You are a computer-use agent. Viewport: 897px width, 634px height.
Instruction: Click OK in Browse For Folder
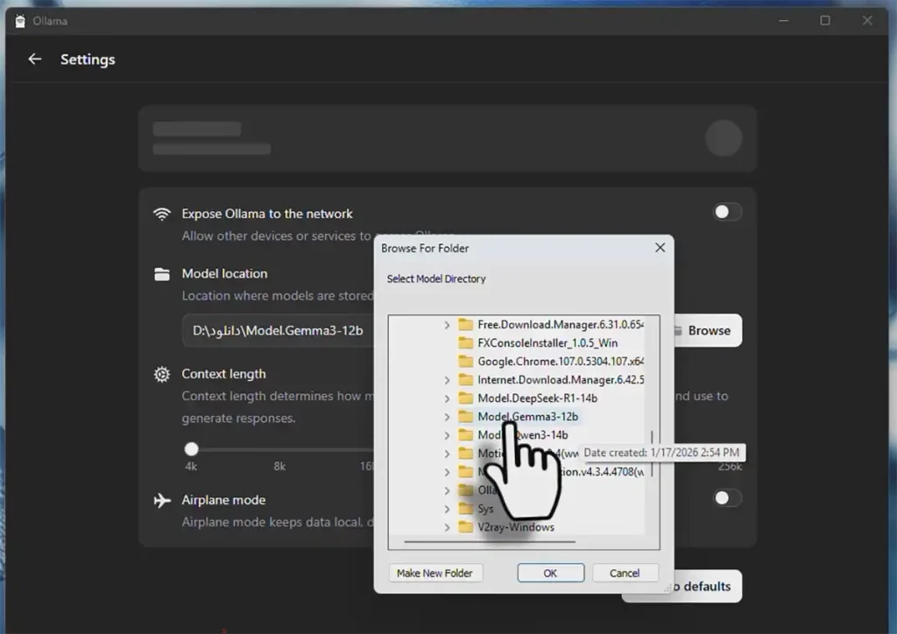(x=550, y=573)
